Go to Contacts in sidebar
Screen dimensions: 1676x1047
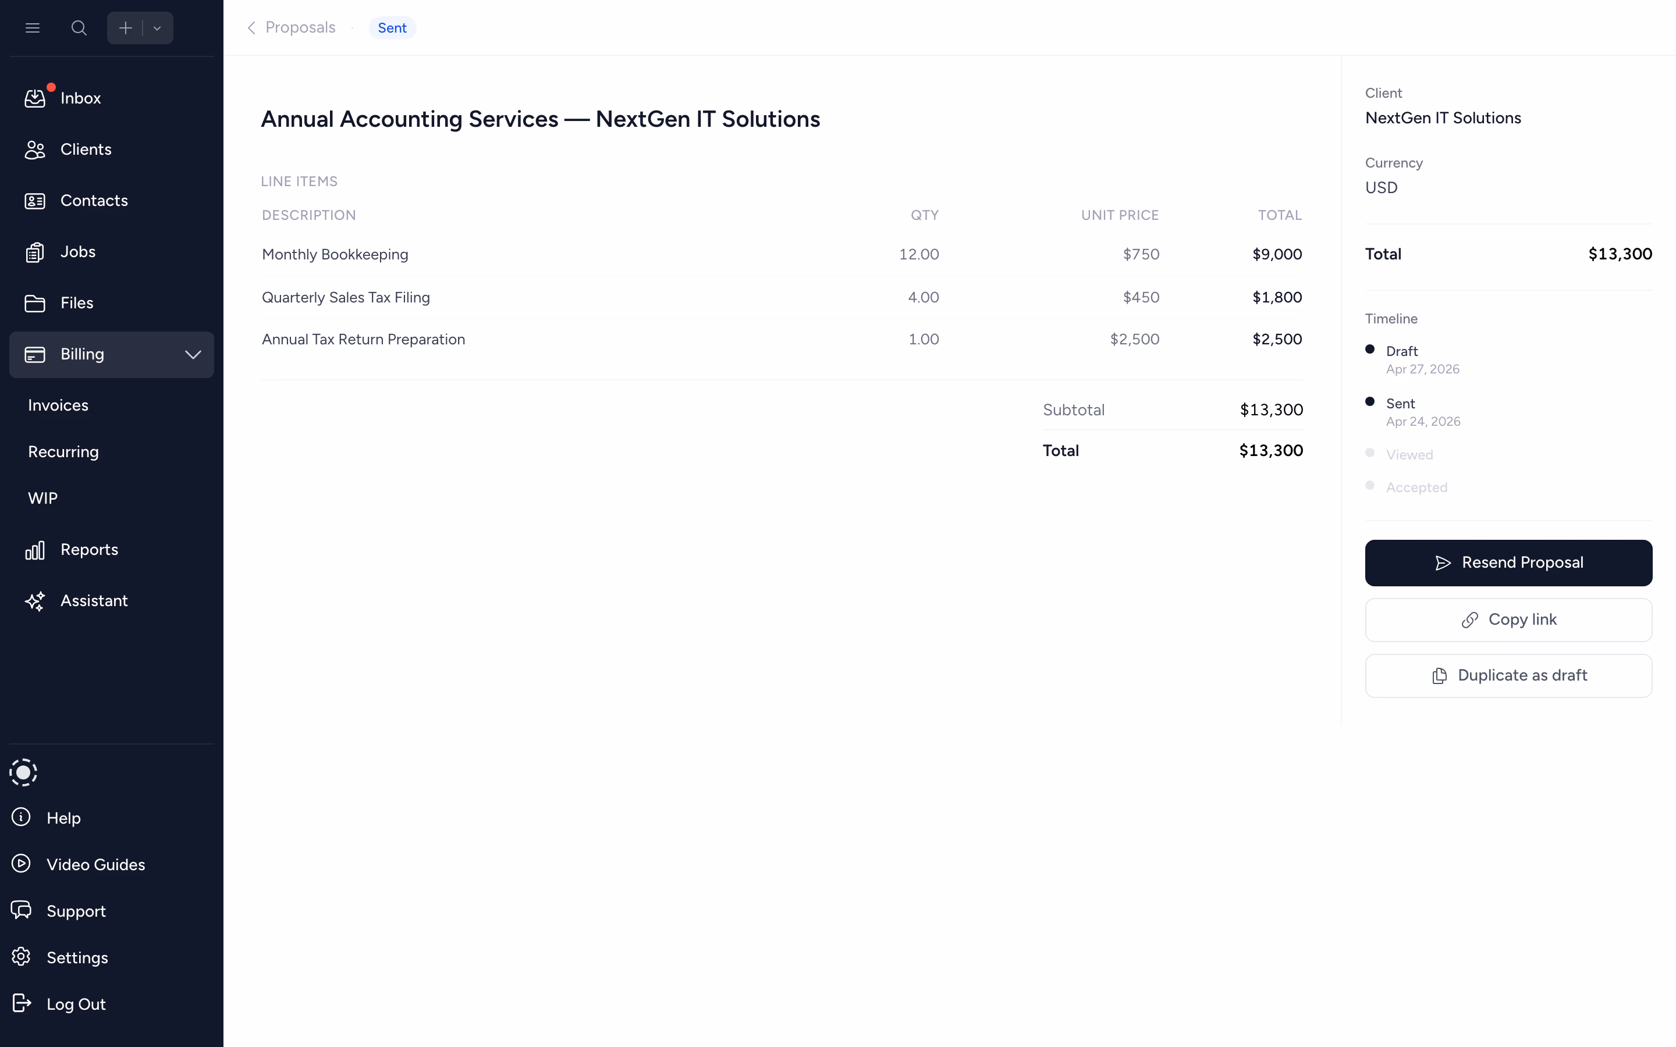[x=94, y=201]
